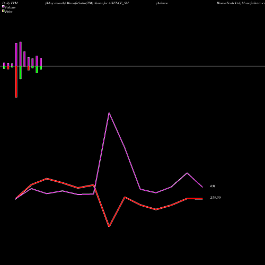This screenshot has height=265, width=265.
Task: Click the Volume legend color swatch
Action: point(3,6)
